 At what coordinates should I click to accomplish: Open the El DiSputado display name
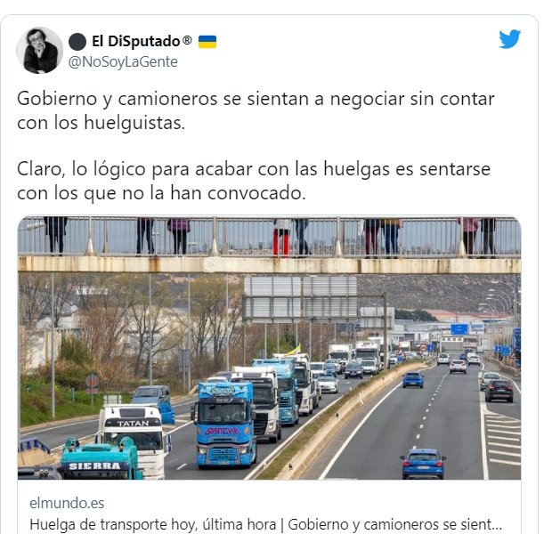(x=136, y=41)
